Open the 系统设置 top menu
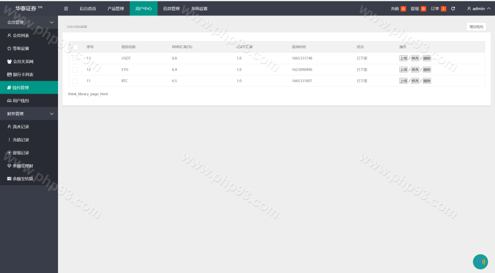The image size is (495, 273). tap(199, 9)
